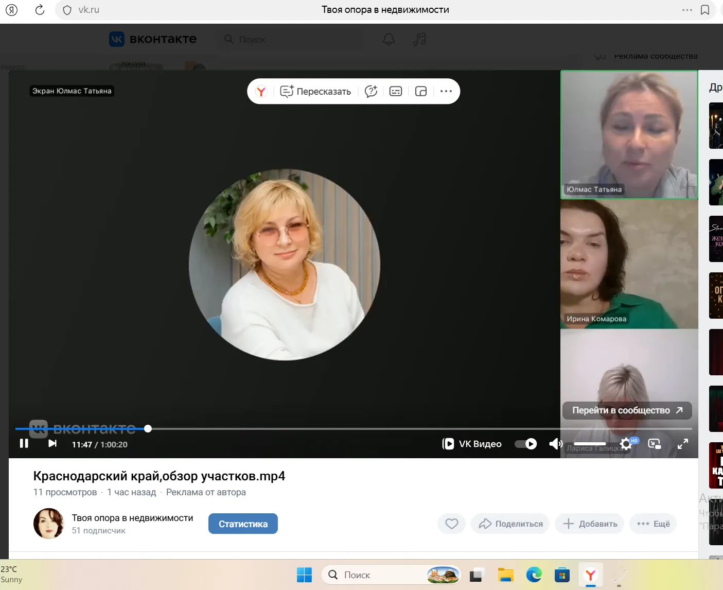Click the site protection shield icon
The height and width of the screenshot is (590, 723).
(67, 10)
